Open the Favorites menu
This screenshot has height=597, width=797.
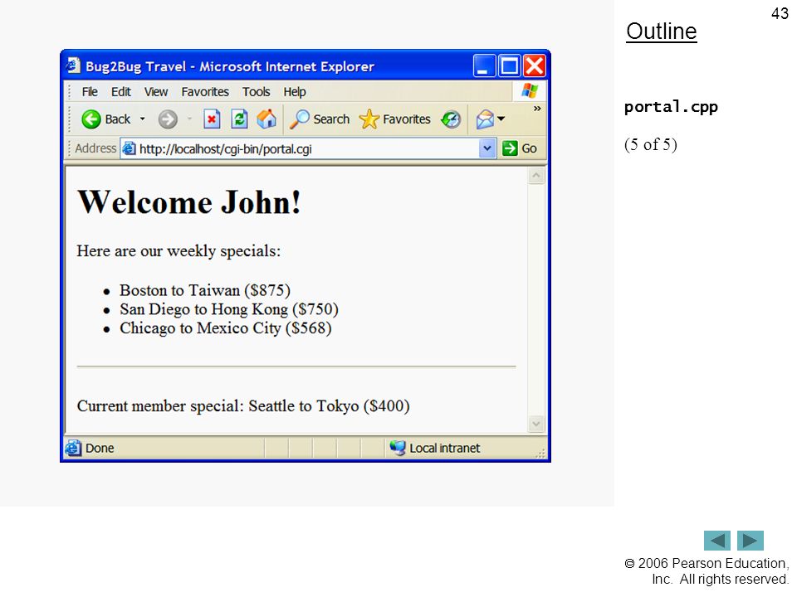[x=205, y=92]
